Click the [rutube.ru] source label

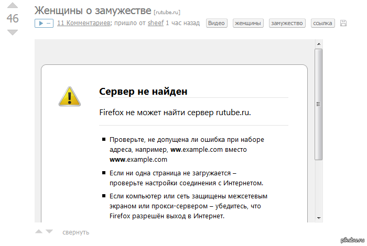pyautogui.click(x=167, y=12)
